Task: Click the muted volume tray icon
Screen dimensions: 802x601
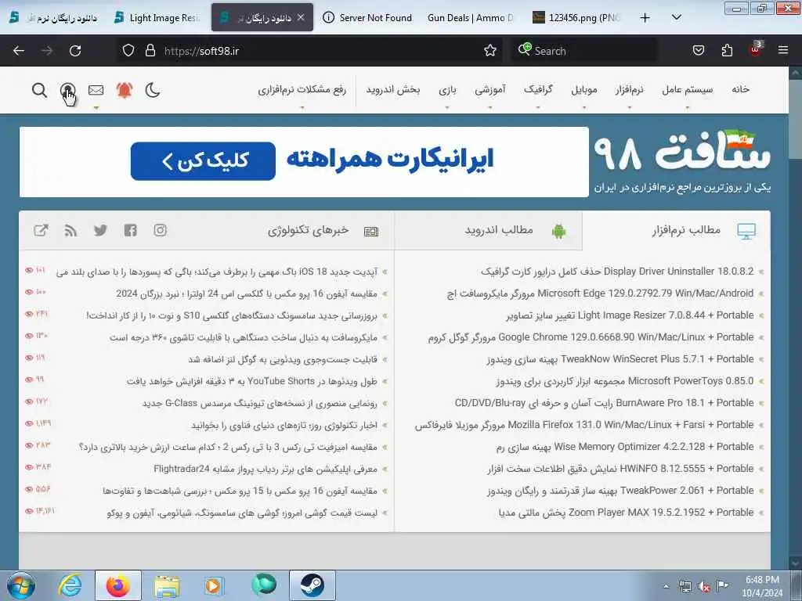Action: click(703, 587)
